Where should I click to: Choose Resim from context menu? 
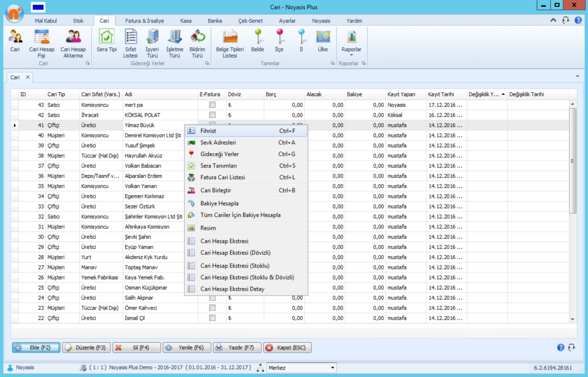click(246, 228)
